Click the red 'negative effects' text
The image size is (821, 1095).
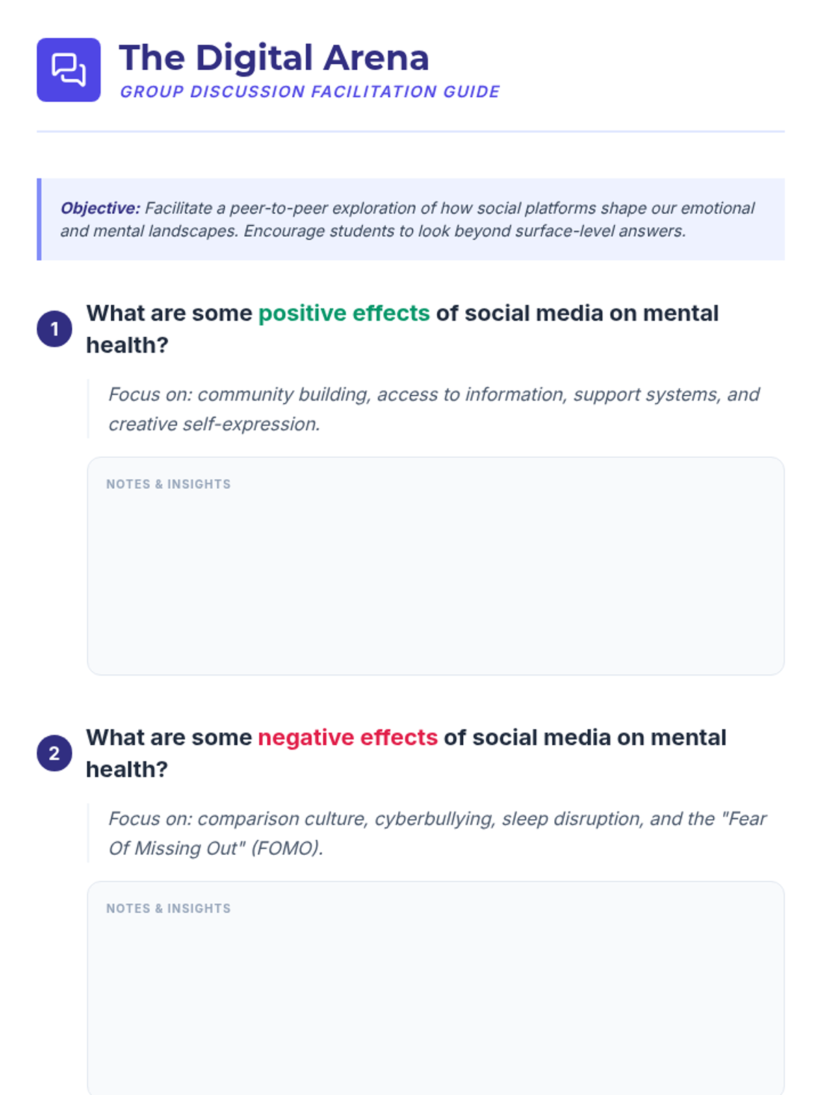(x=348, y=737)
